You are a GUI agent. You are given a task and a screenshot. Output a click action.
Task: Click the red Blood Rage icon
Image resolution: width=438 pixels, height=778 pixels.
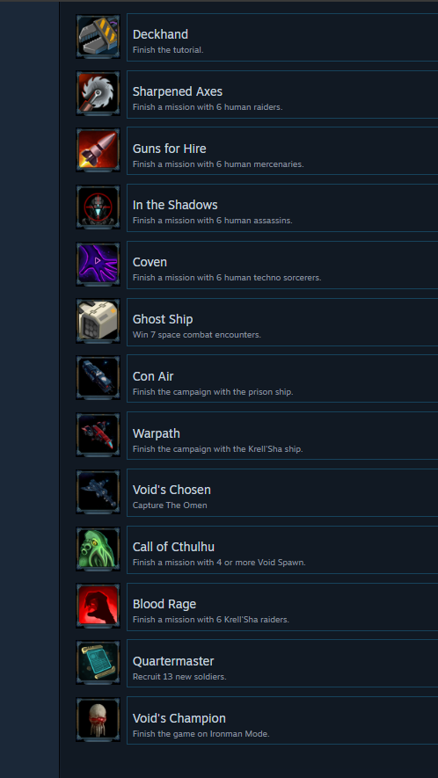click(x=98, y=607)
